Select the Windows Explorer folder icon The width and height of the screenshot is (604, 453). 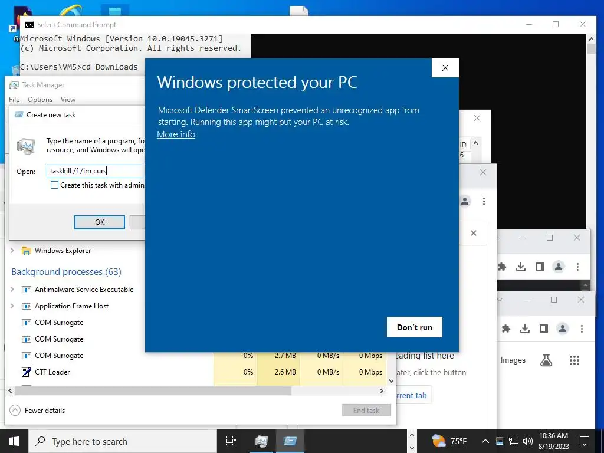point(26,251)
